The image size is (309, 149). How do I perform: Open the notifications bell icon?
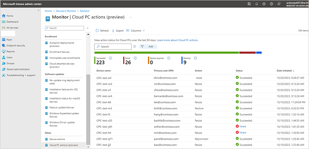[x=256, y=4]
